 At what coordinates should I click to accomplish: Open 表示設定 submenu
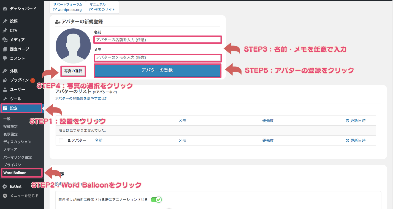click(10, 134)
